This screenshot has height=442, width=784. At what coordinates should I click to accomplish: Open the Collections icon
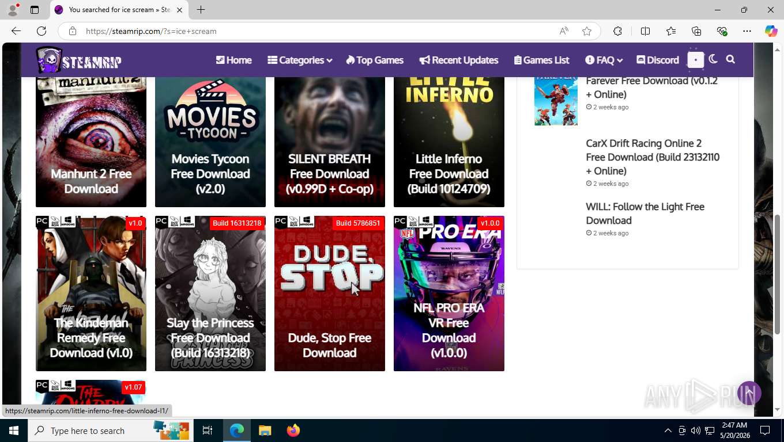[x=696, y=31]
